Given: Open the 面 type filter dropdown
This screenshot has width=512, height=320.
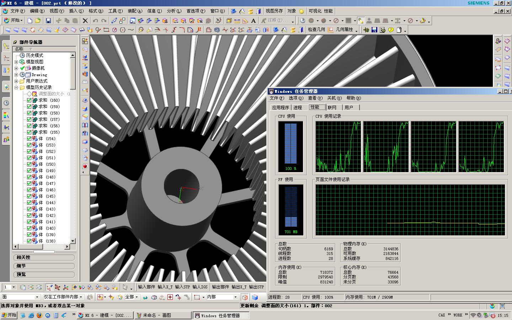Looking at the screenshot, I should click(37, 297).
